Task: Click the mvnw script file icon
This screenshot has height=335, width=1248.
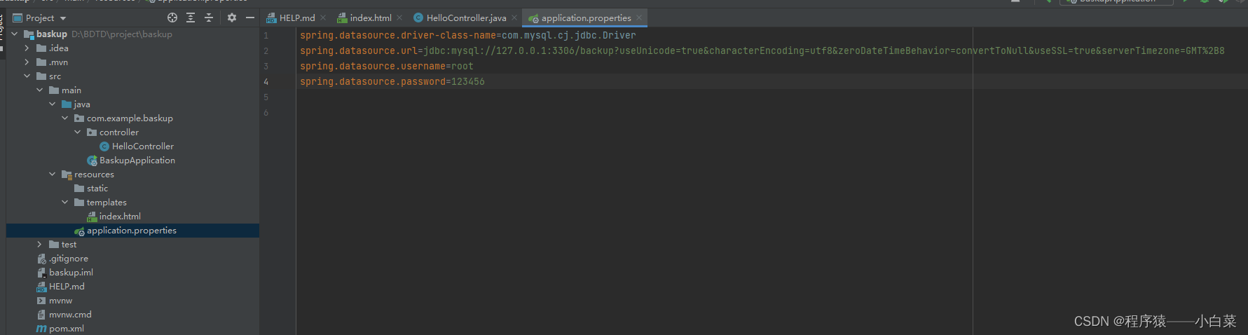Action: [41, 300]
